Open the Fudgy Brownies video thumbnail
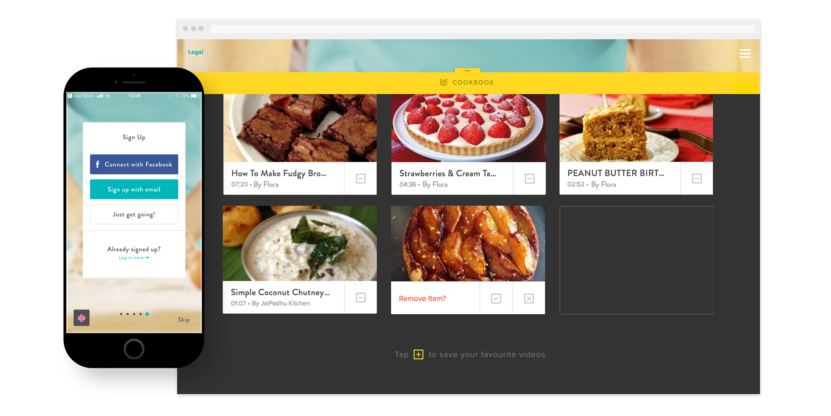Image resolution: width=831 pixels, height=416 pixels. pyautogui.click(x=300, y=128)
